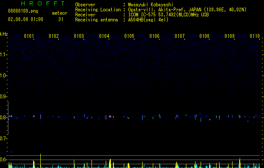Click the Receiver label

85,15
